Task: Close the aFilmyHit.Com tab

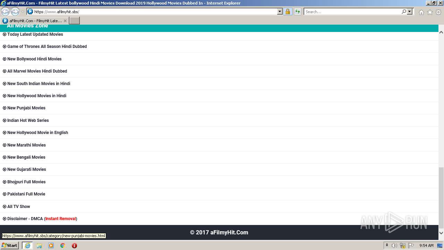Action: [65, 21]
